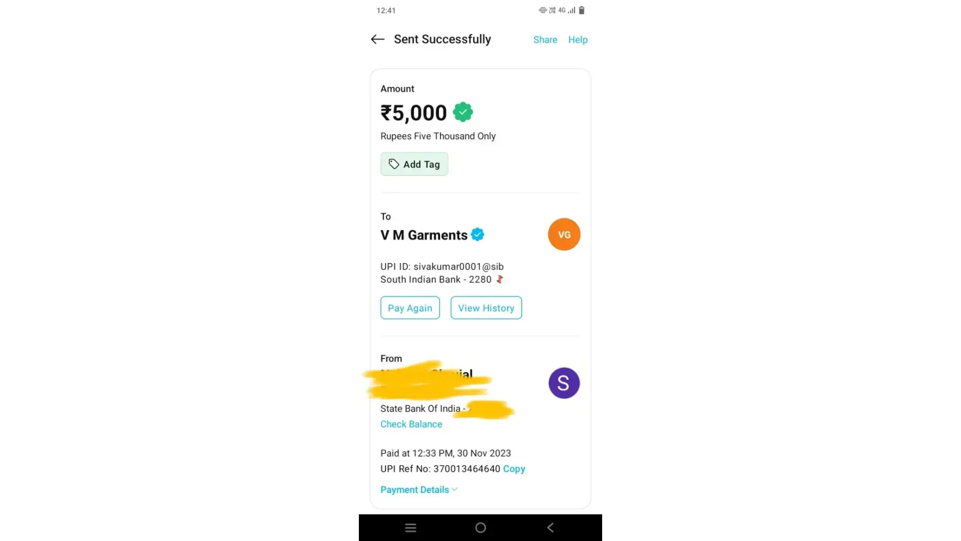Screen dimensions: 961x541
Task: Tap the green payment success badge
Action: pos(463,112)
